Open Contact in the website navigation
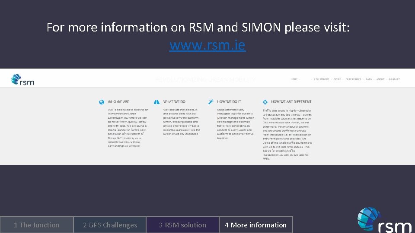Image resolution: width=415 pixels, height=233 pixels. coord(394,79)
